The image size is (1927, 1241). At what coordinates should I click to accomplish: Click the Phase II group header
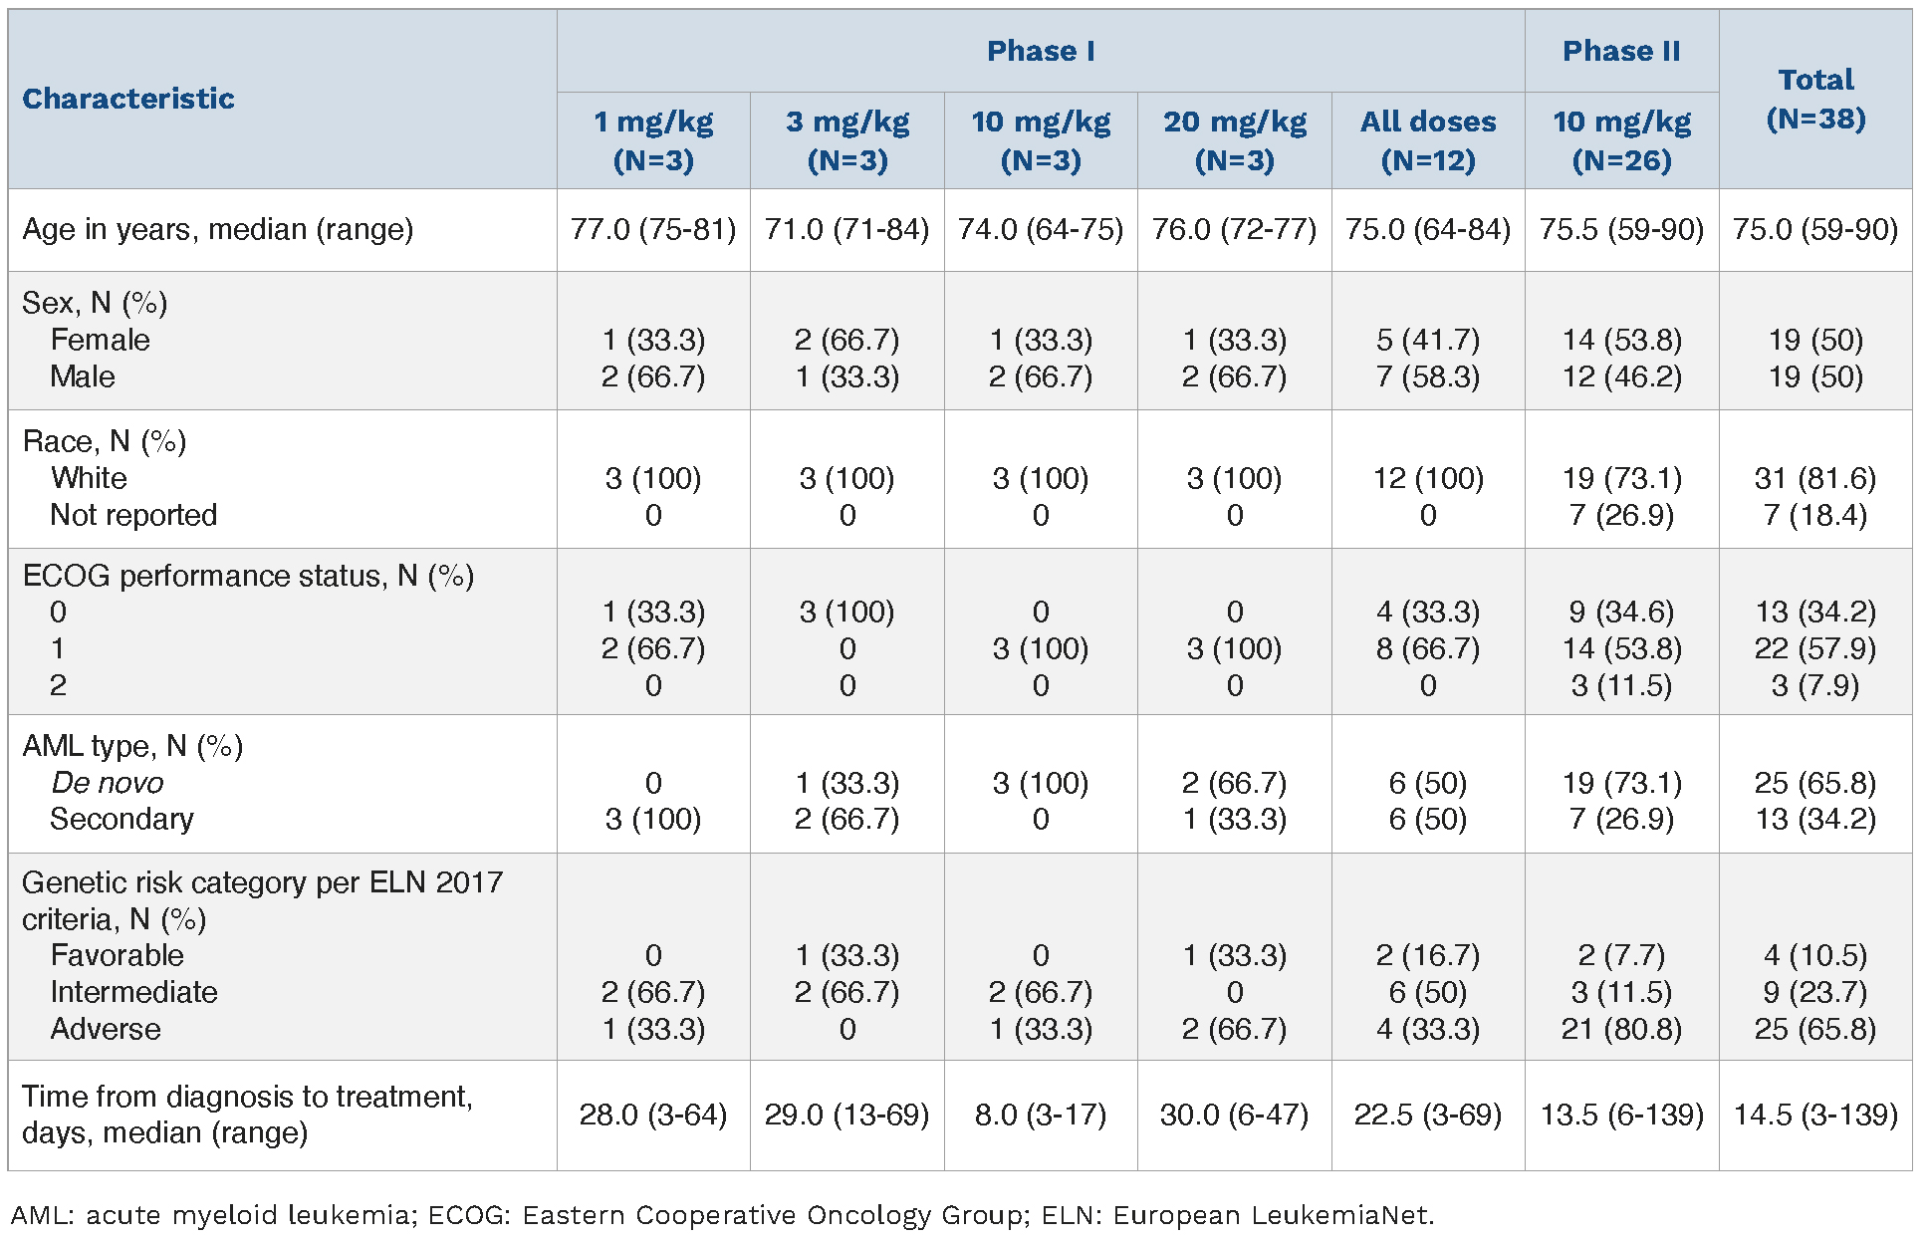1620,52
